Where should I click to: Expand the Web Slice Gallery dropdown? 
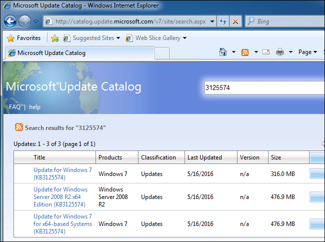184,38
